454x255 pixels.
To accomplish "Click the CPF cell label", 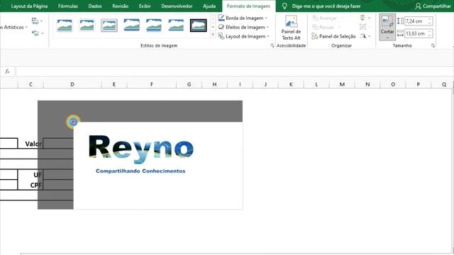I will click(36, 185).
